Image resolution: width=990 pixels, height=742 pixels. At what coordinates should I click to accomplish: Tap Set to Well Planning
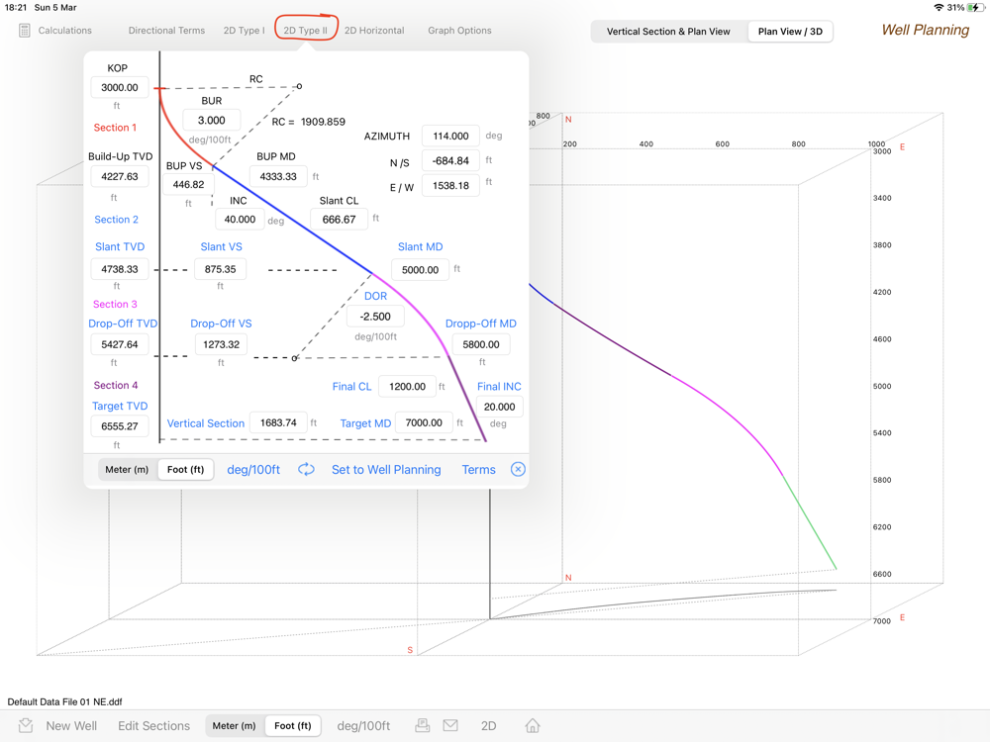pos(386,469)
